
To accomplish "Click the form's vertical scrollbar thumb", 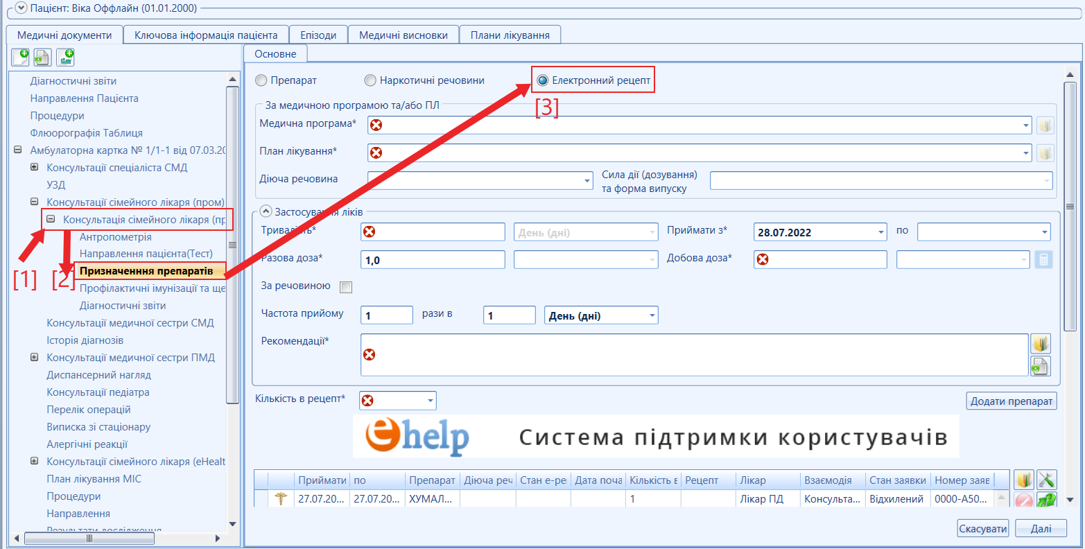I will (x=1070, y=206).
